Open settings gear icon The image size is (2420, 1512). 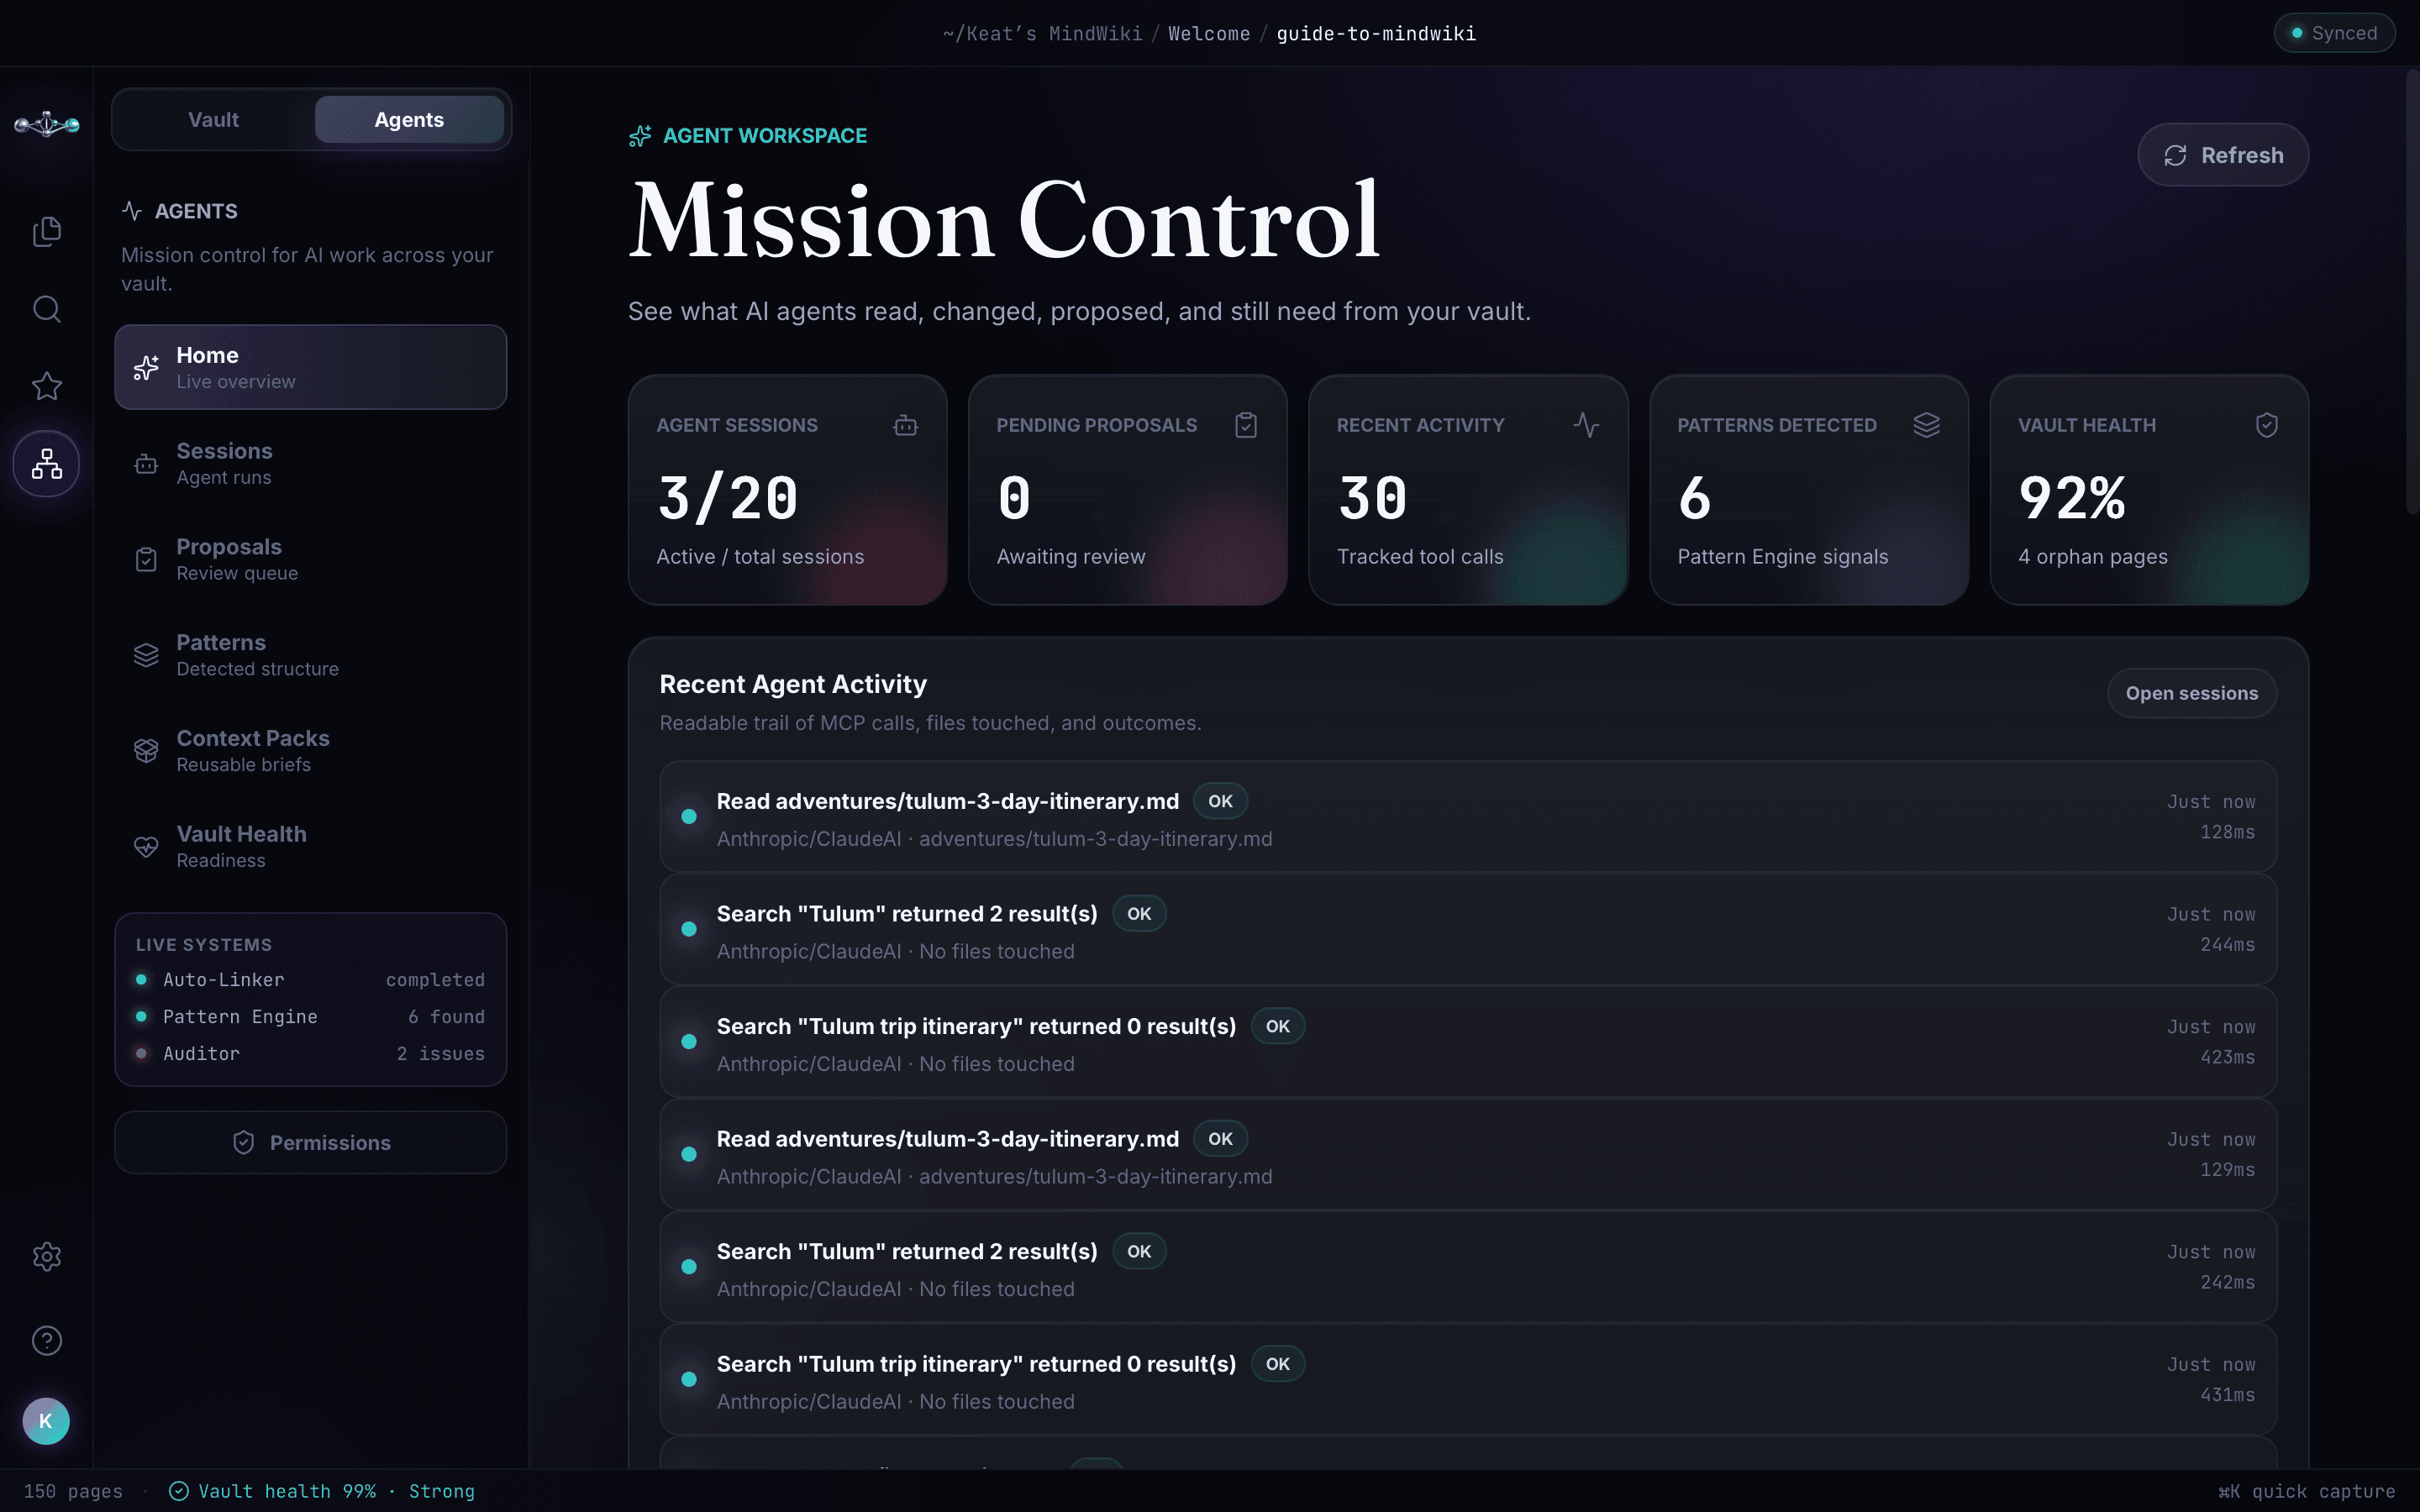click(46, 1256)
